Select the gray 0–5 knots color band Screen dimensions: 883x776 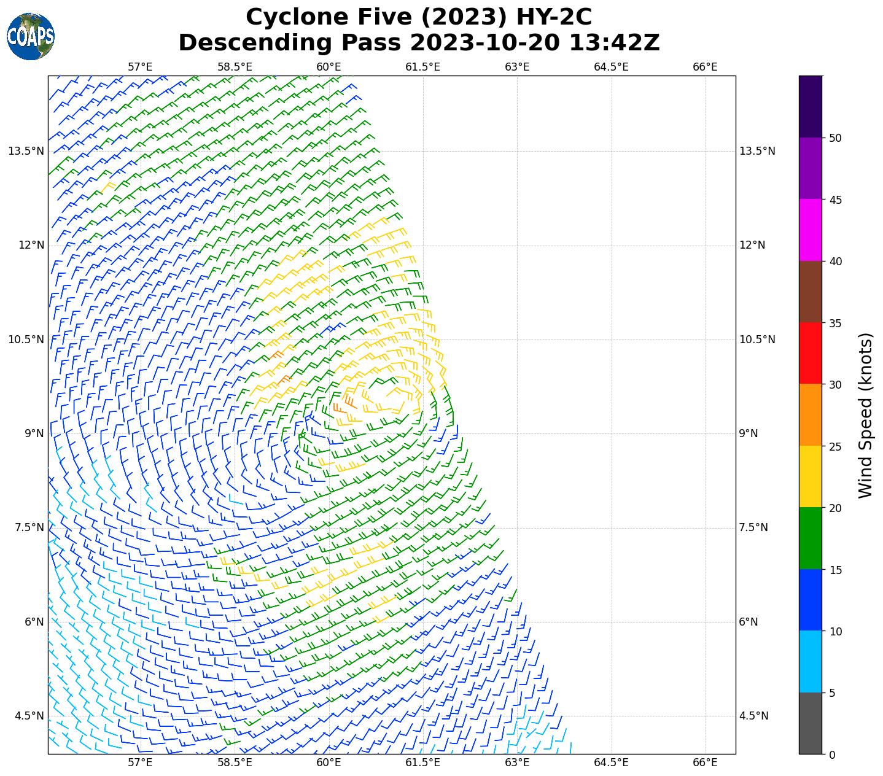(811, 723)
